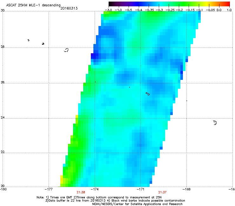Click the note line starting "Note: 1) Times are GMT"
This screenshot has height=206, width=235.
99,197
